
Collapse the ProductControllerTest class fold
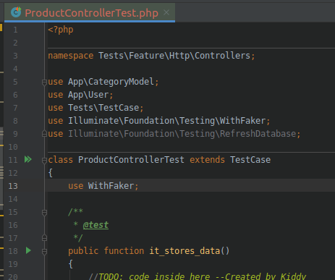coord(44,161)
